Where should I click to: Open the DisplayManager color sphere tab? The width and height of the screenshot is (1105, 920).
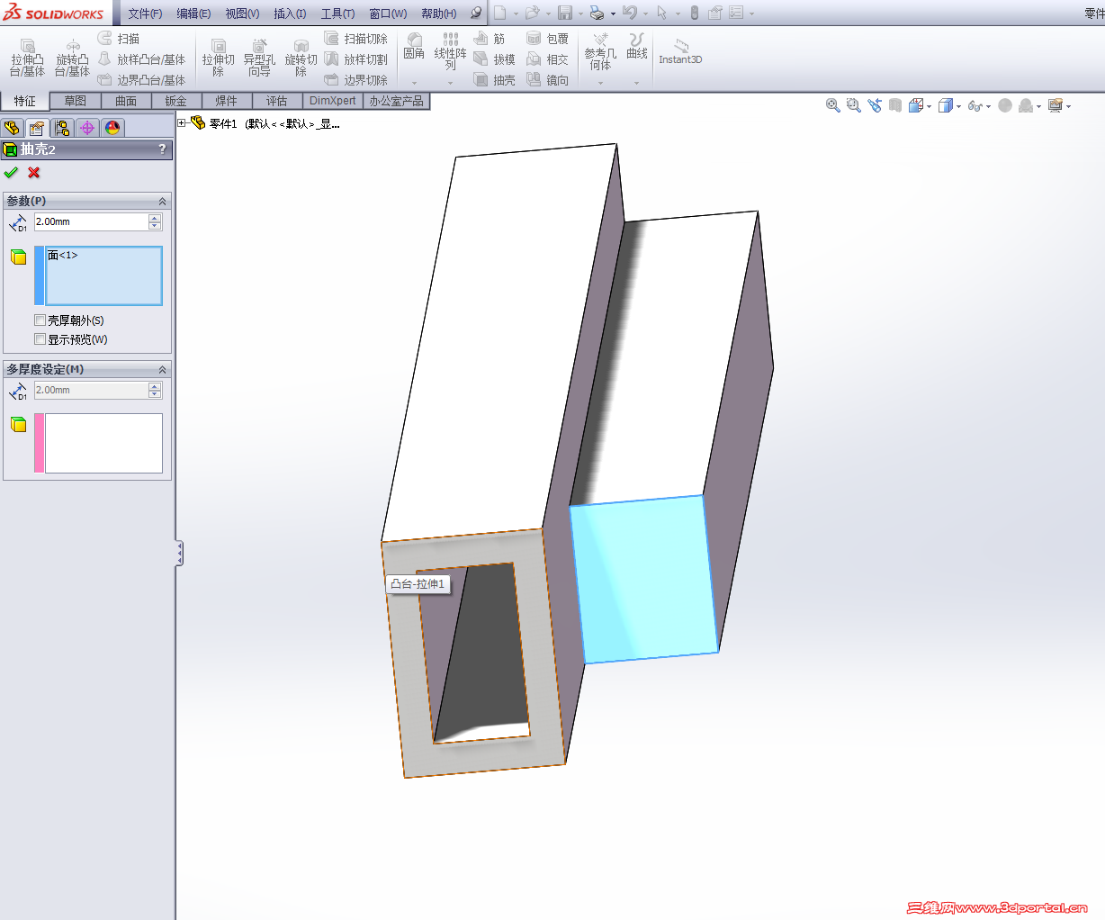tap(112, 128)
